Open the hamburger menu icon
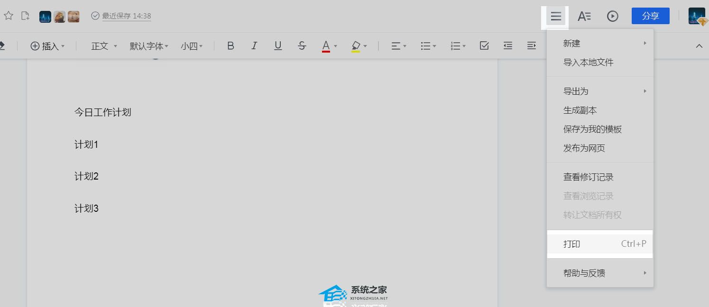Image resolution: width=709 pixels, height=307 pixels. point(556,17)
